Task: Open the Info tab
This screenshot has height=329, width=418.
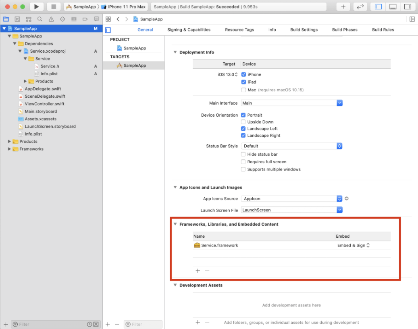Action: pyautogui.click(x=272, y=30)
